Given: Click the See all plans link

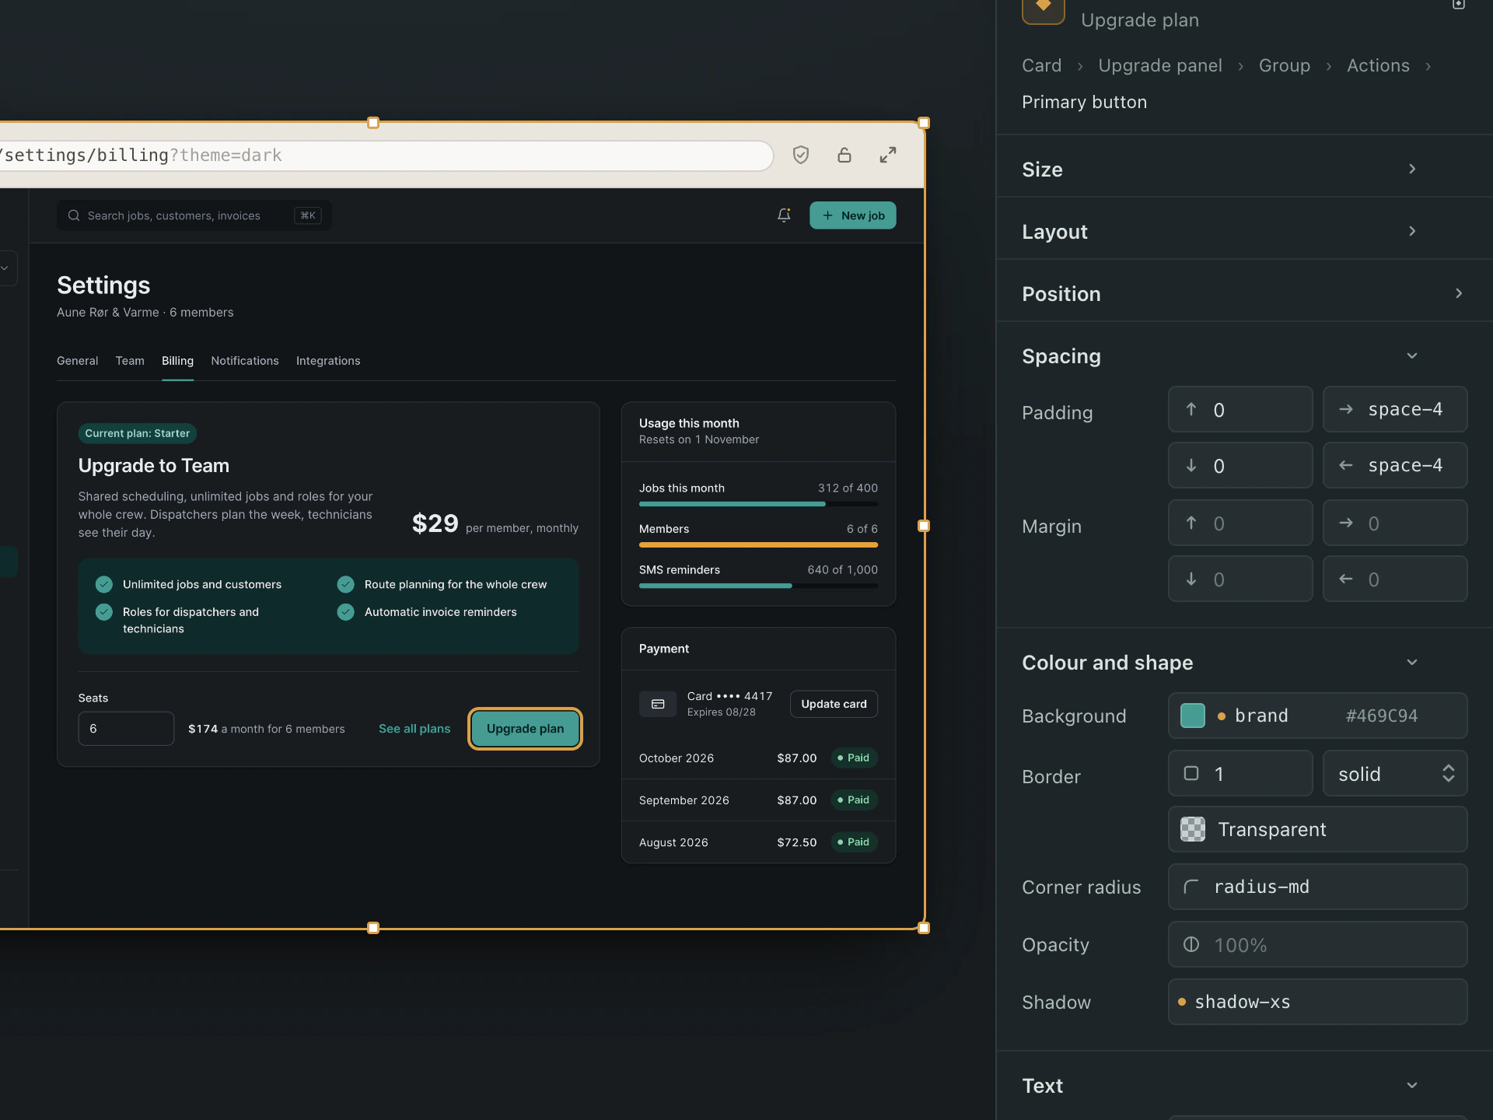Looking at the screenshot, I should pyautogui.click(x=414, y=729).
